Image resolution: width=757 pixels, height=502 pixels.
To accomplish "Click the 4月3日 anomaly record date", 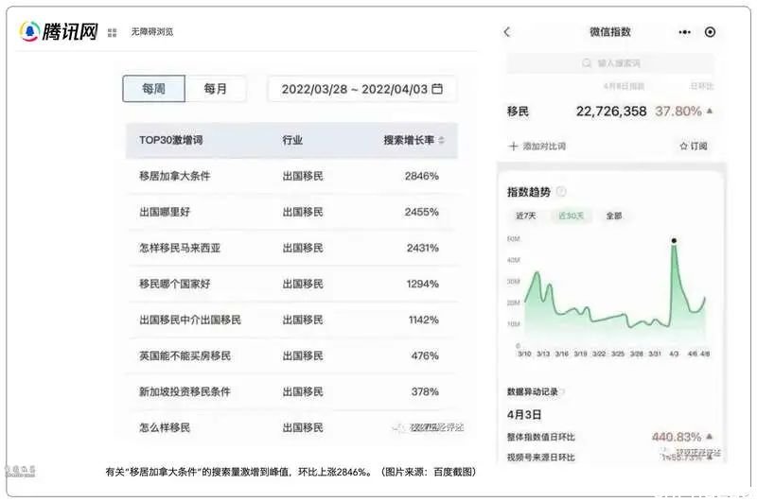I will point(524,415).
